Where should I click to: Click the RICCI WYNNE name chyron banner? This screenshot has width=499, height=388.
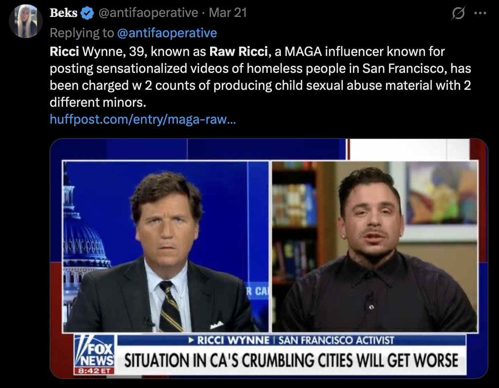point(291,340)
